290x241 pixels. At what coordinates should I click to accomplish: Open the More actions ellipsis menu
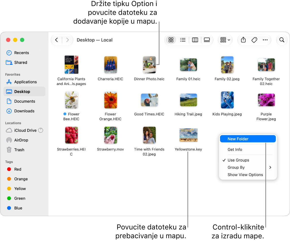click(x=265, y=40)
